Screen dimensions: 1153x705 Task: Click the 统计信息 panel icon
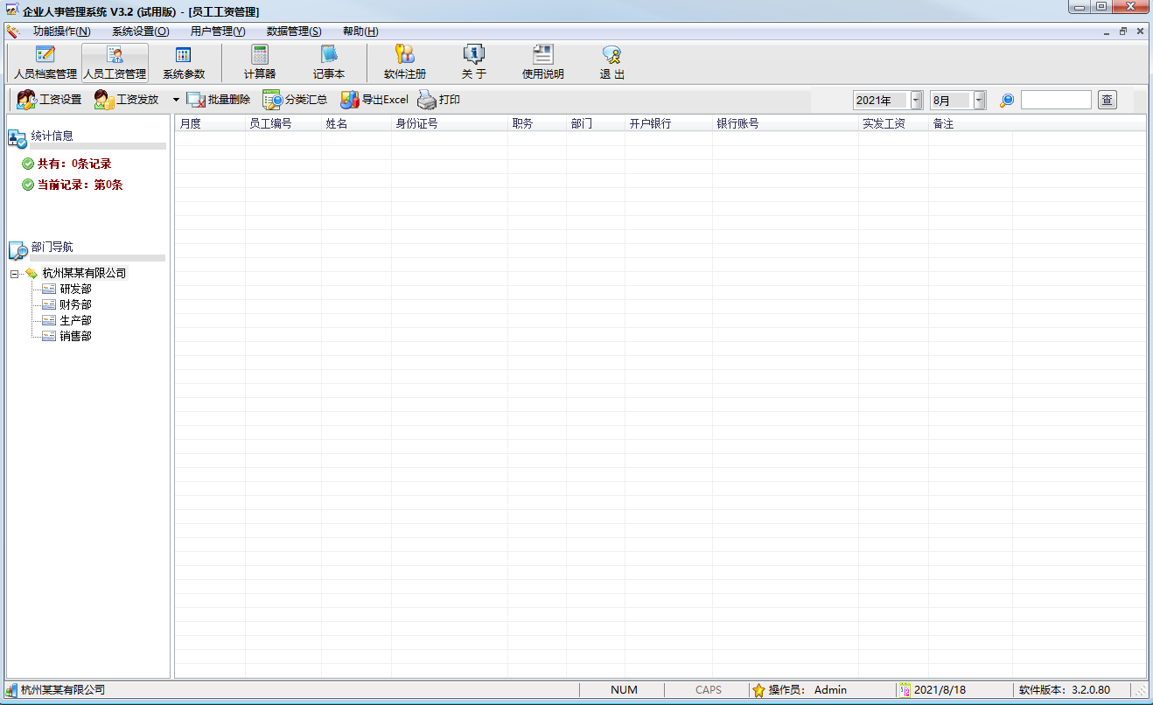coord(17,138)
